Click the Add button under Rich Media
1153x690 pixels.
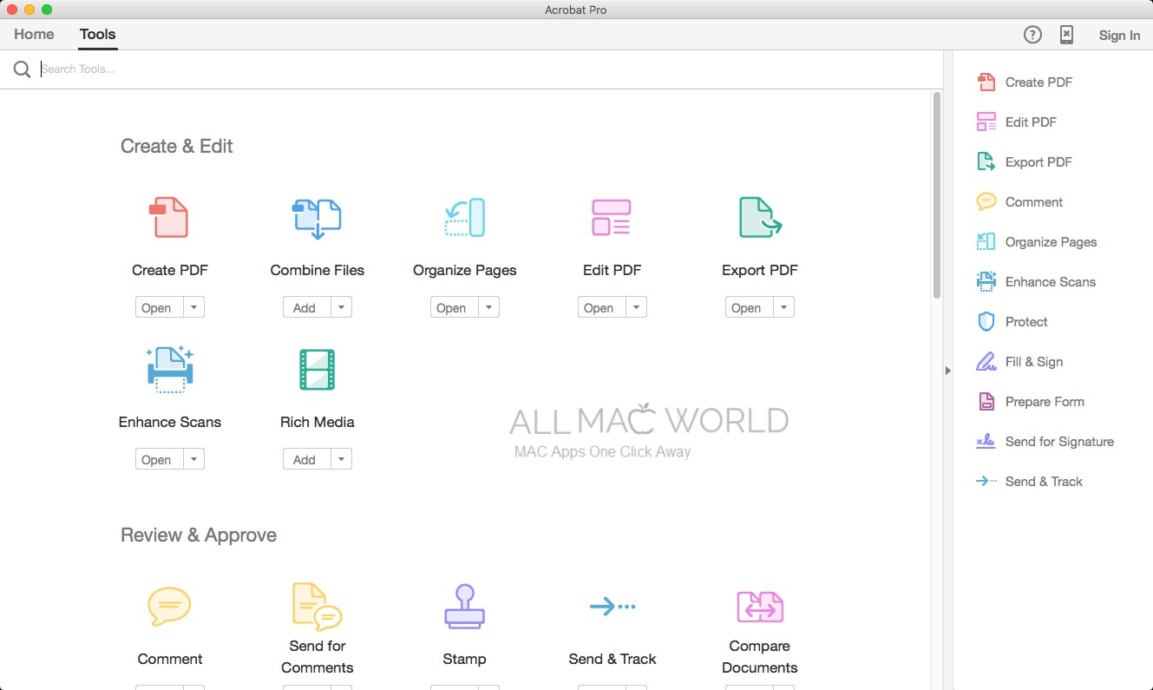pos(307,460)
